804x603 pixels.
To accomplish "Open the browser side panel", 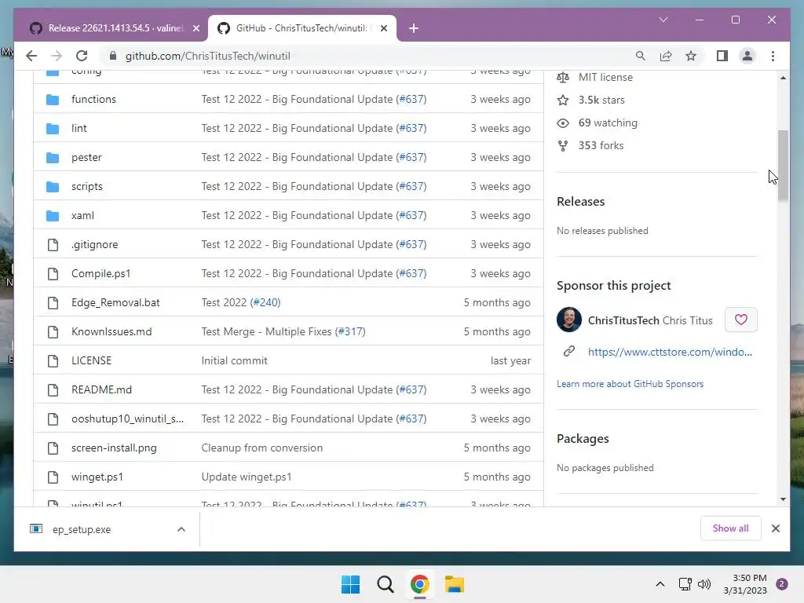I will click(722, 56).
